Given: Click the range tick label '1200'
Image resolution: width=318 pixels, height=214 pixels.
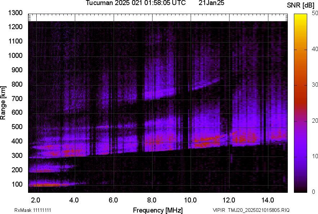Looking at the screenshot, I should click(15, 27).
